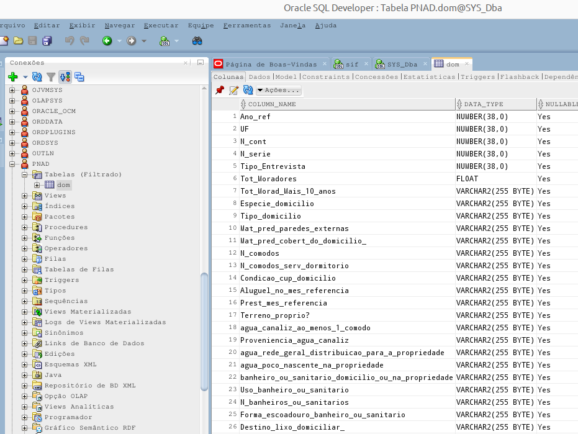Screen dimensions: 578x434
Task: Select the Tot_Moradores column row
Action: (395, 179)
